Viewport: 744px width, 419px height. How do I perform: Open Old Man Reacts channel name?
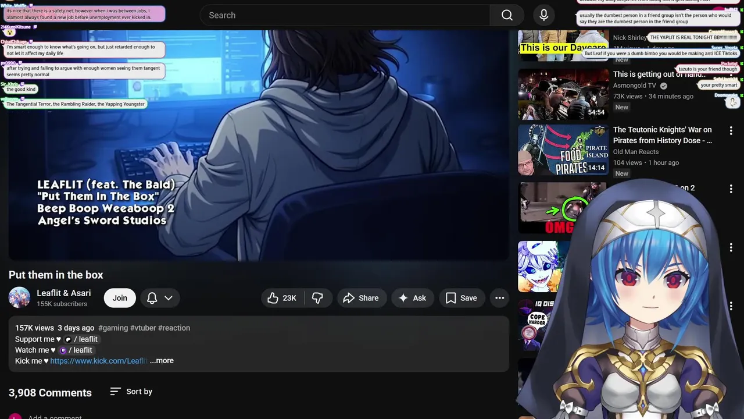click(636, 152)
